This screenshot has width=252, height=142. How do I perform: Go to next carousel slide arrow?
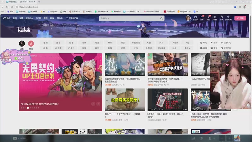98,104
